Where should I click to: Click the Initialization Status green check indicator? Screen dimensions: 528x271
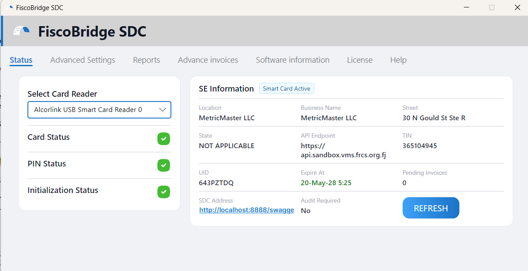tap(164, 192)
